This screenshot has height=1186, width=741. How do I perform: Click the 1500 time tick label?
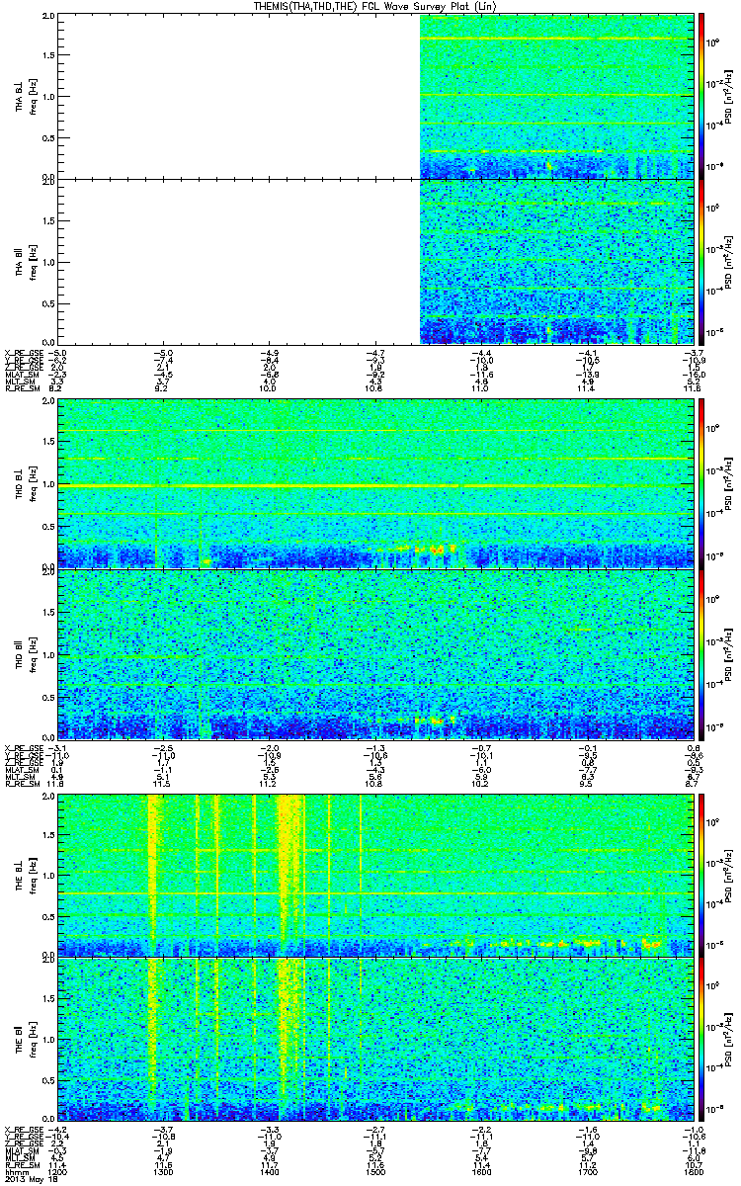coord(375,1173)
